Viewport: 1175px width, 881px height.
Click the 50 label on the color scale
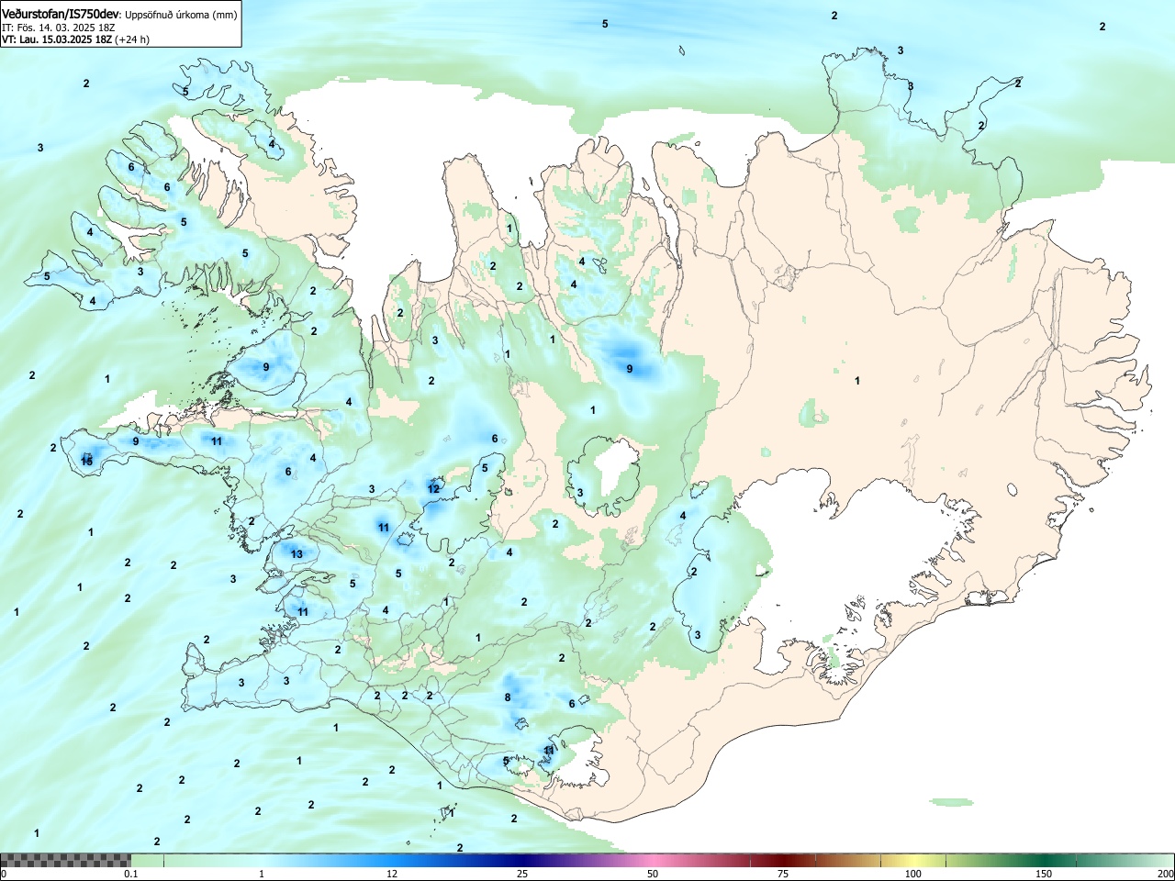[653, 874]
